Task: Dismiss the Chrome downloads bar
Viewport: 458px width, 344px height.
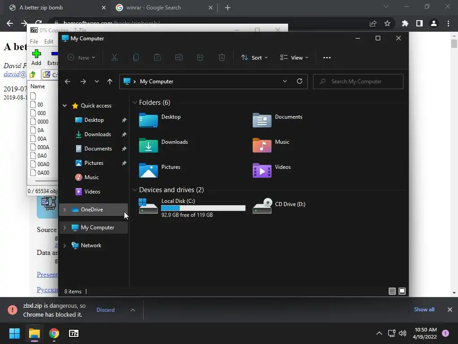Action: (x=450, y=310)
